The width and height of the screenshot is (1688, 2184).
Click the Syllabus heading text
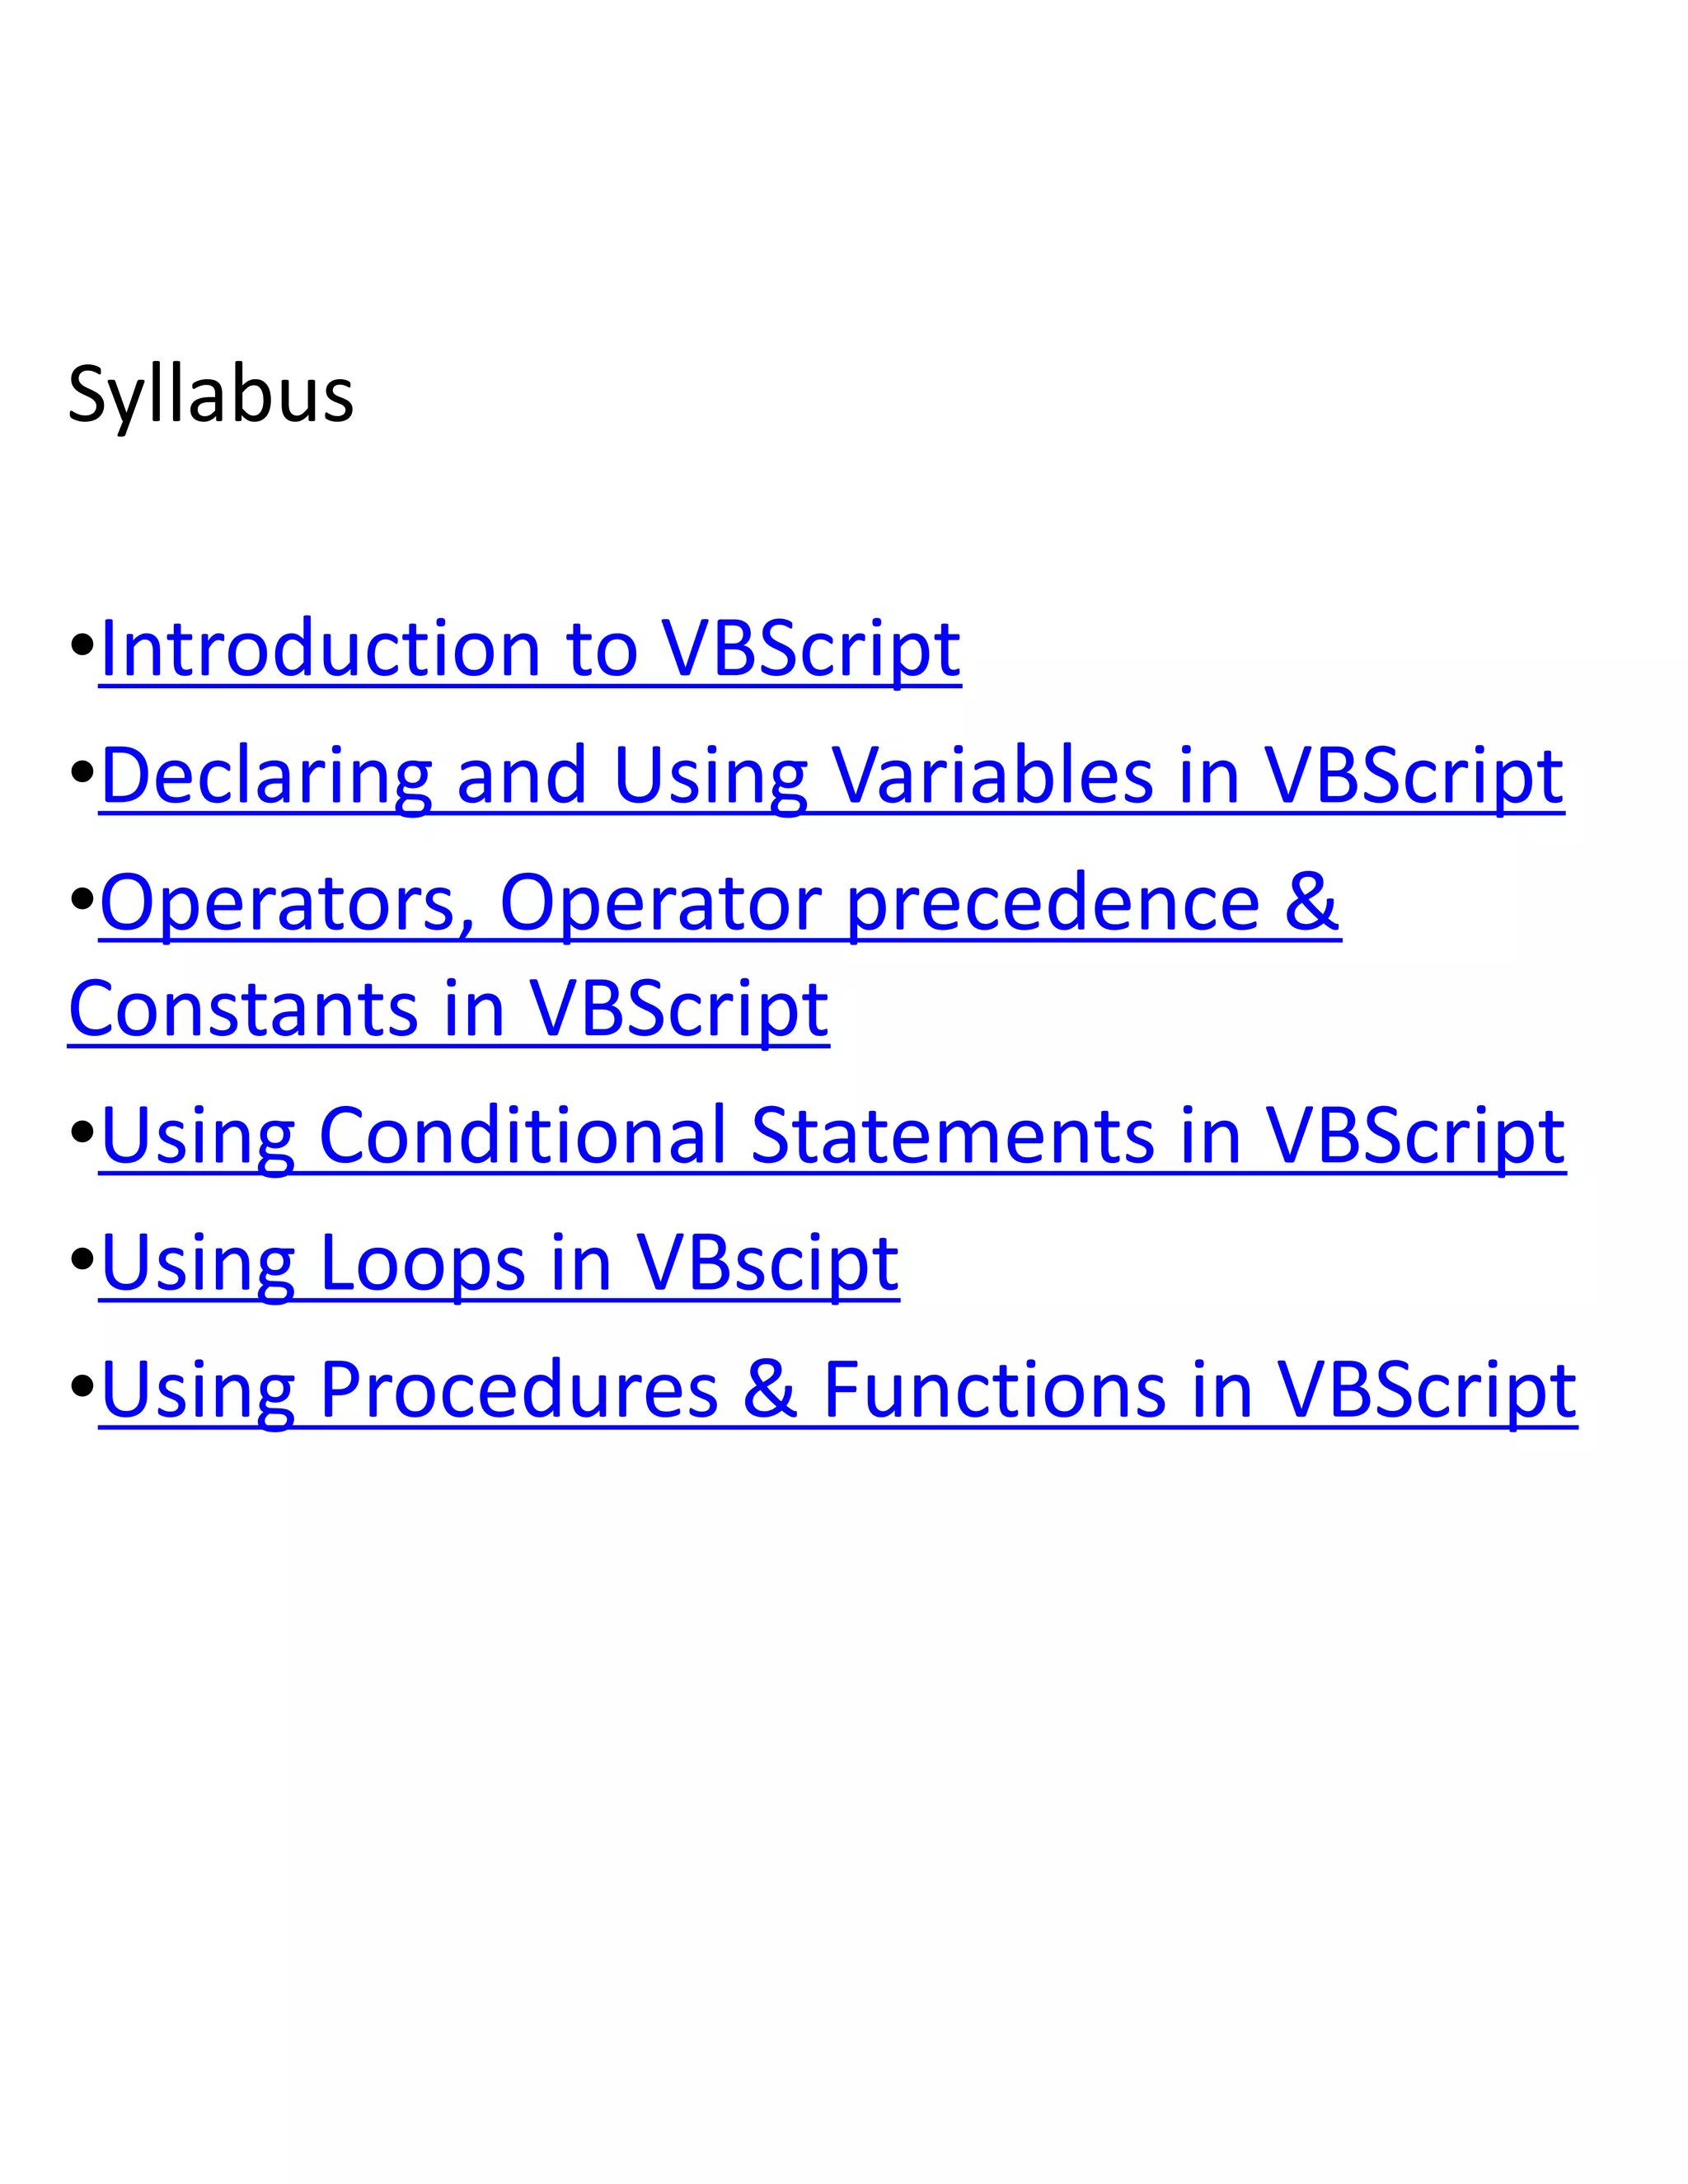[x=211, y=396]
